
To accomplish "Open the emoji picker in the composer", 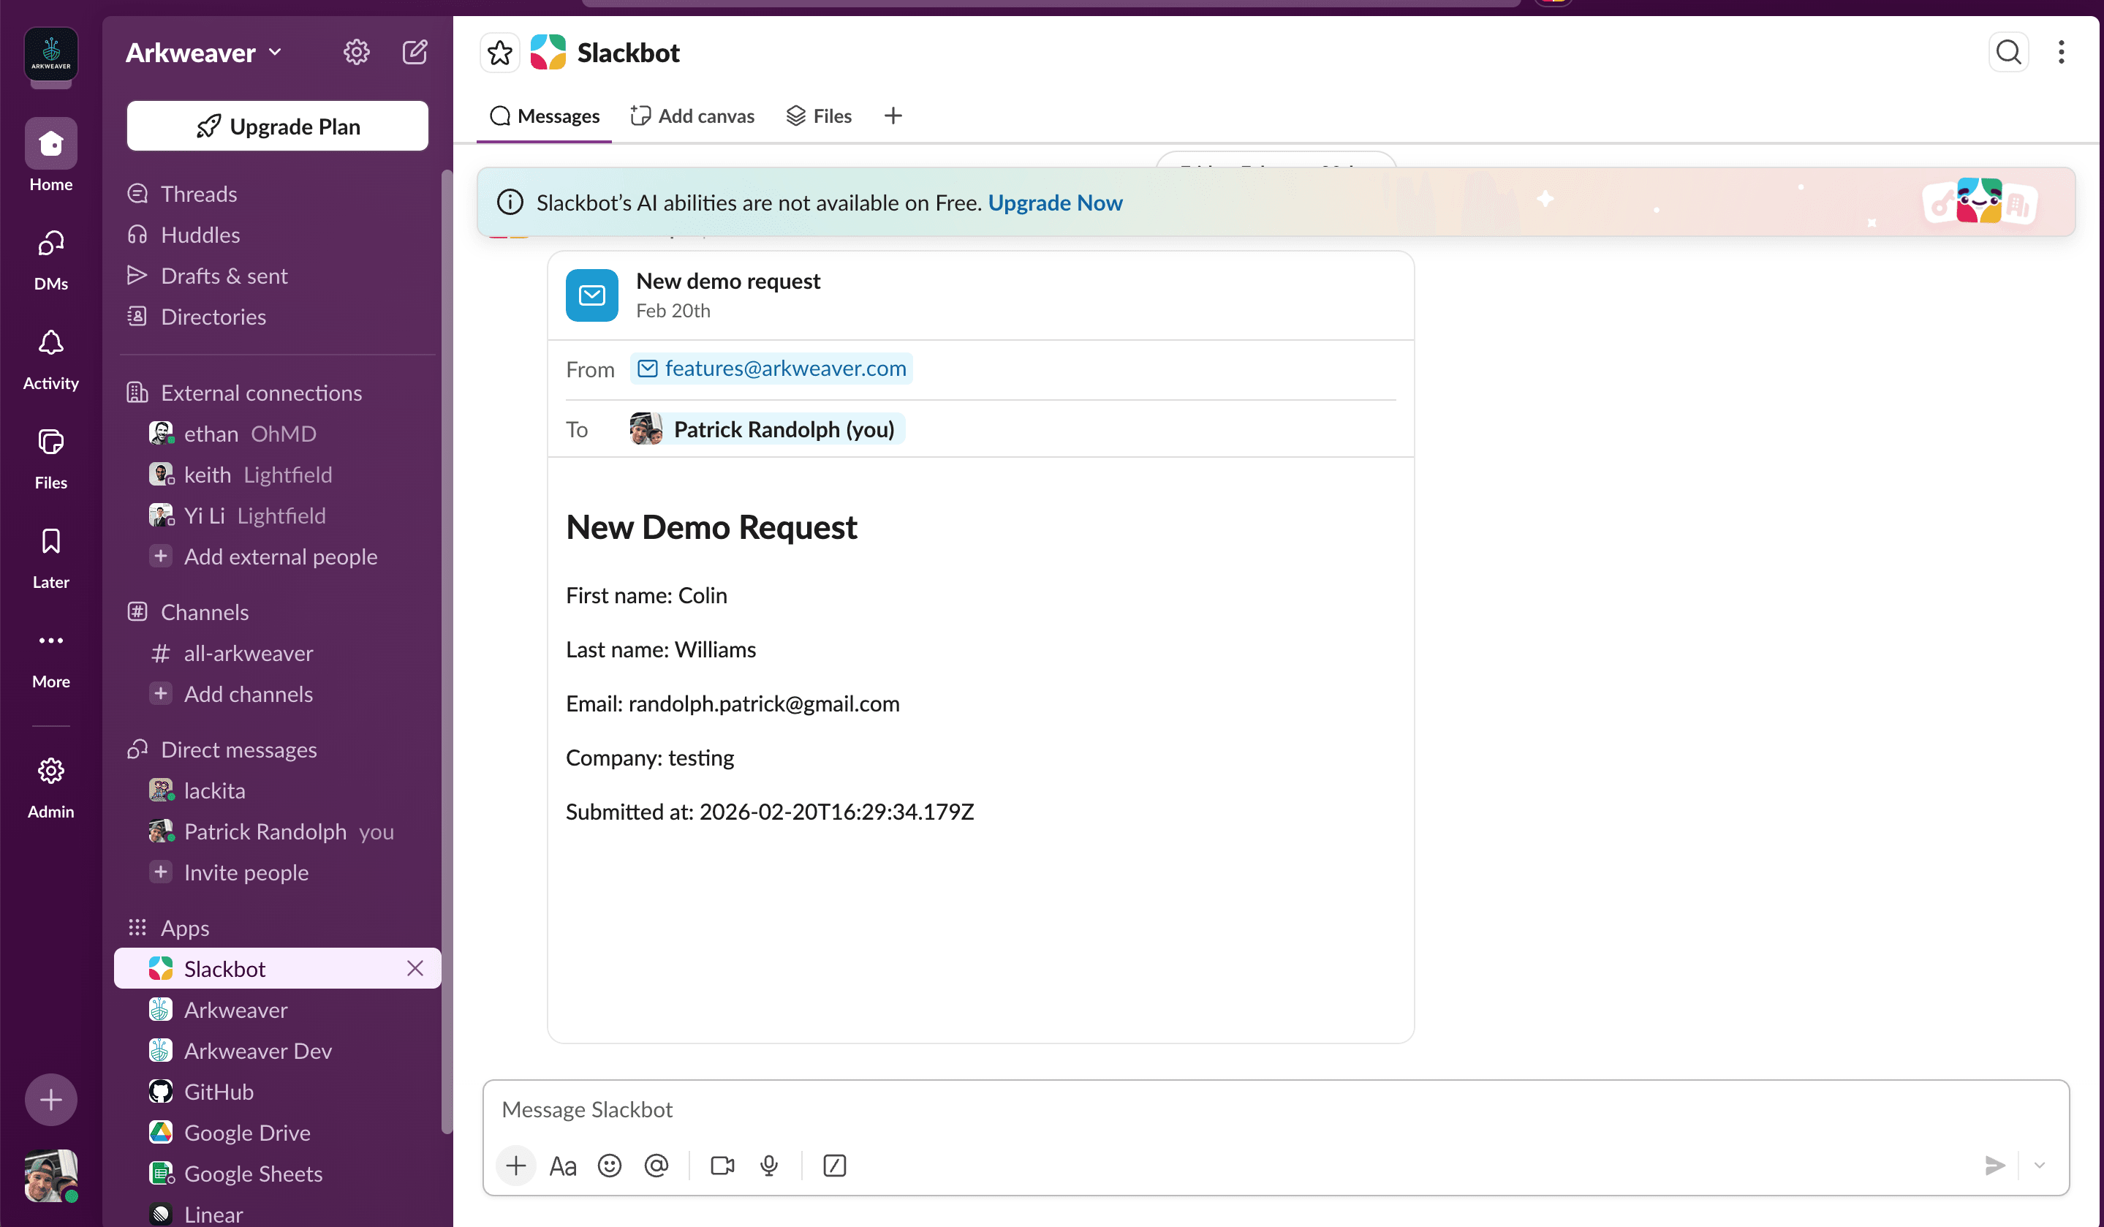I will pos(610,1165).
